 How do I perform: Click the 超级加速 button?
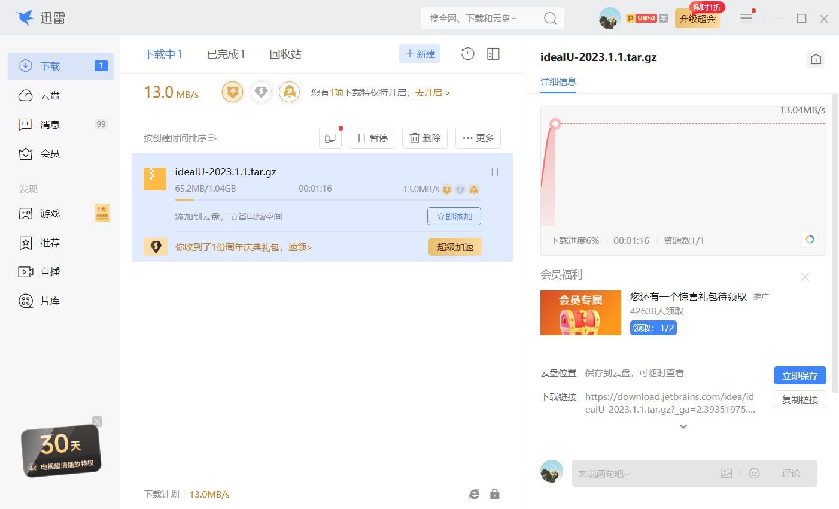(455, 246)
